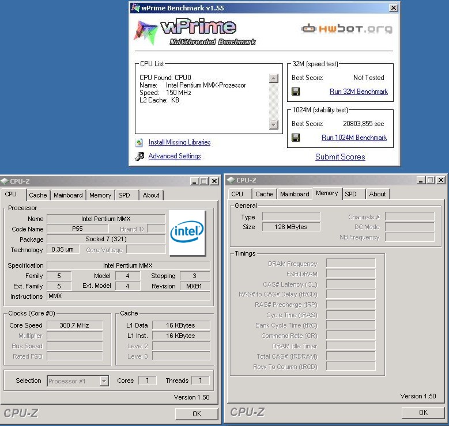This screenshot has height=426, width=449.
Task: Click the left CPU-Z title bar icon
Action: 5,181
